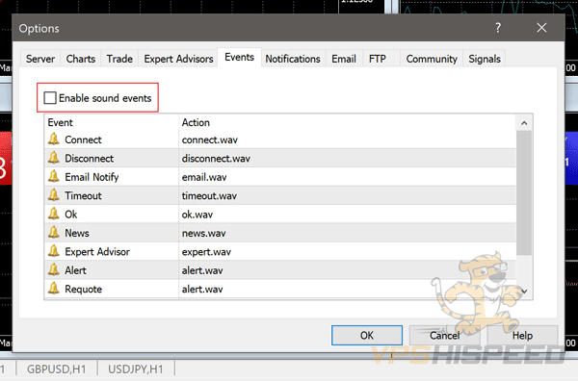Click the events list scrollbar thumb

point(524,192)
